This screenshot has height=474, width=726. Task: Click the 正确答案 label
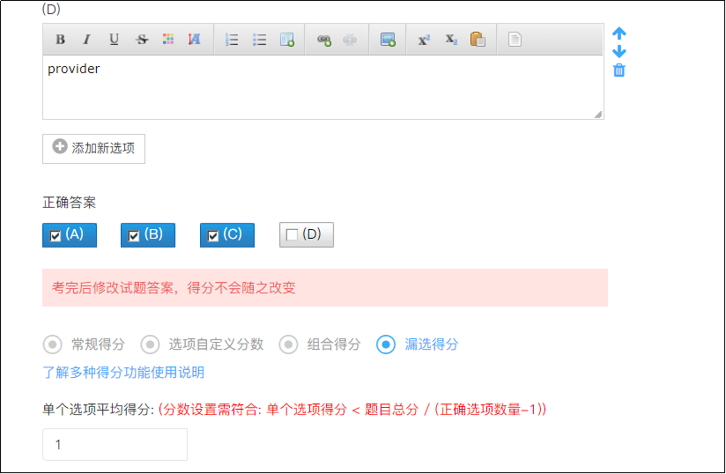pos(69,203)
